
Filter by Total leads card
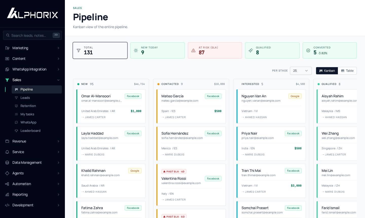100,50
